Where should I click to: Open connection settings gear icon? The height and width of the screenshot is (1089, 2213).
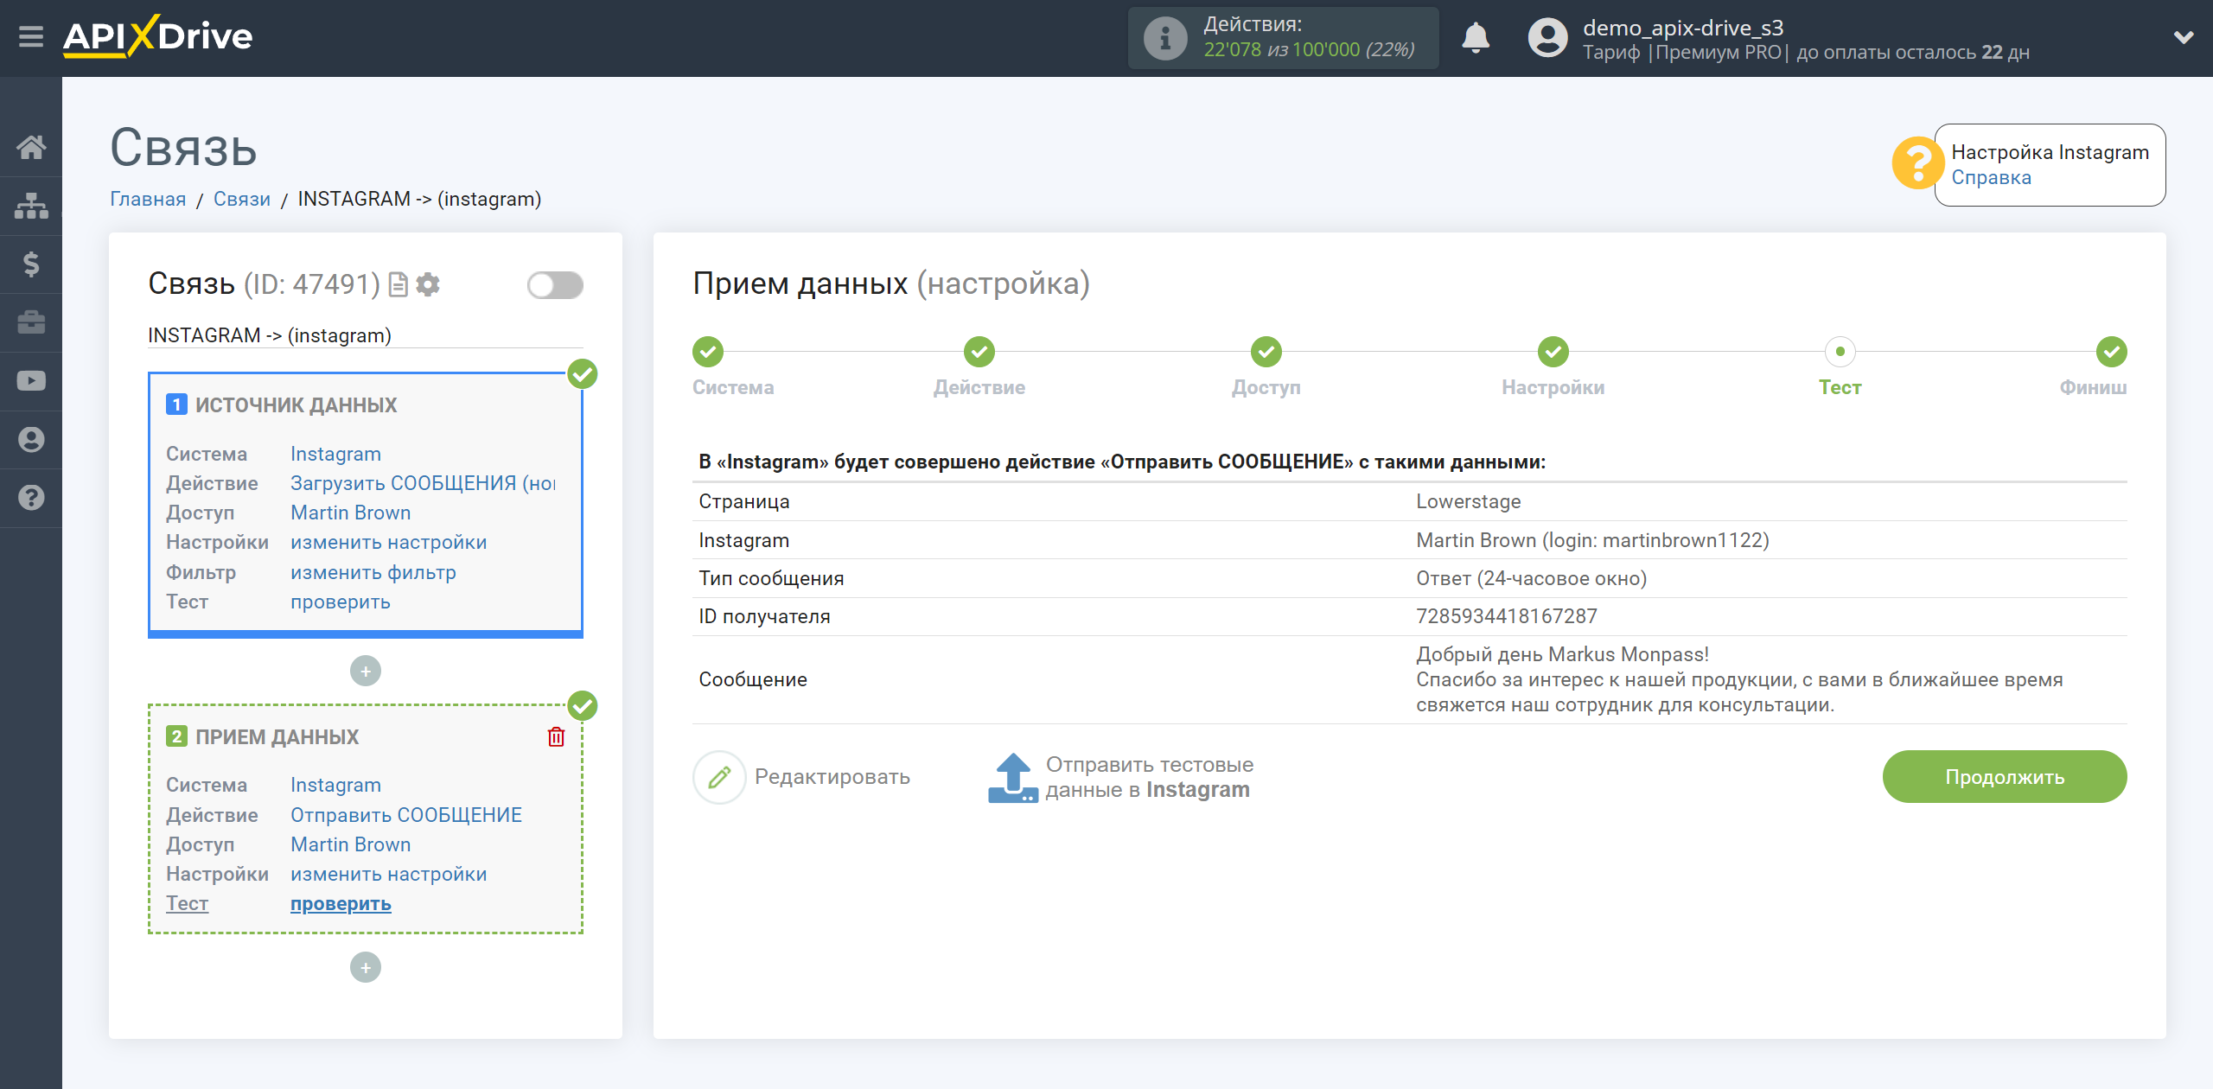point(428,284)
